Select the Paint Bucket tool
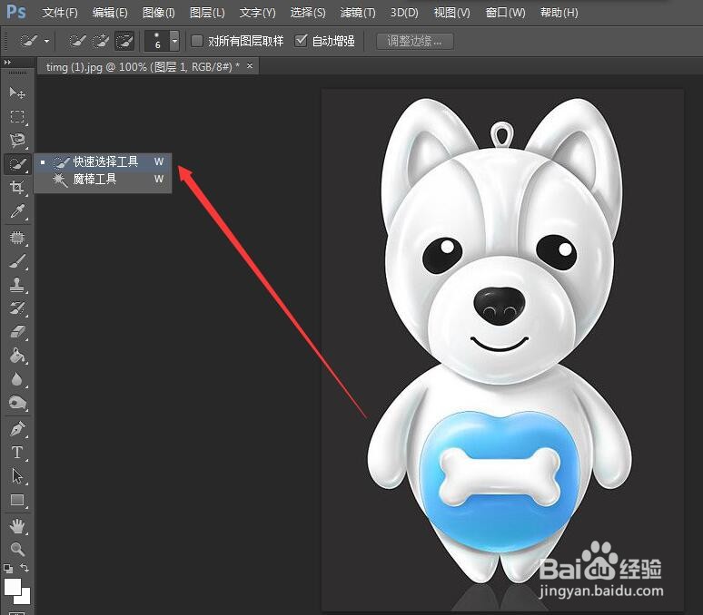This screenshot has width=703, height=615. click(x=17, y=356)
